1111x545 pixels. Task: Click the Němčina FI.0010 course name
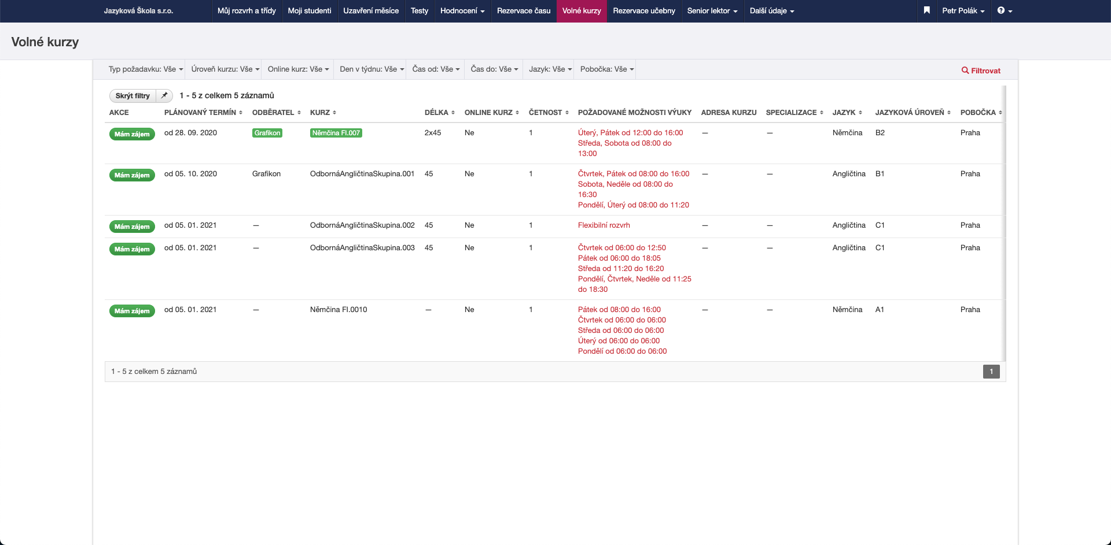coord(339,309)
